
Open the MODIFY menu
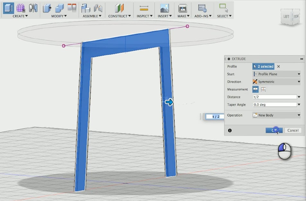tap(59, 16)
